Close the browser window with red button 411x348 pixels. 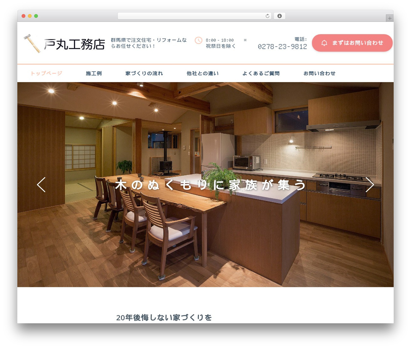pos(23,16)
